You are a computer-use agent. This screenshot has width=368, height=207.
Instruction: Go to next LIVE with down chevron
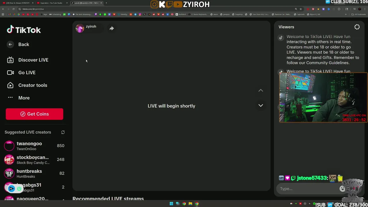[261, 106]
